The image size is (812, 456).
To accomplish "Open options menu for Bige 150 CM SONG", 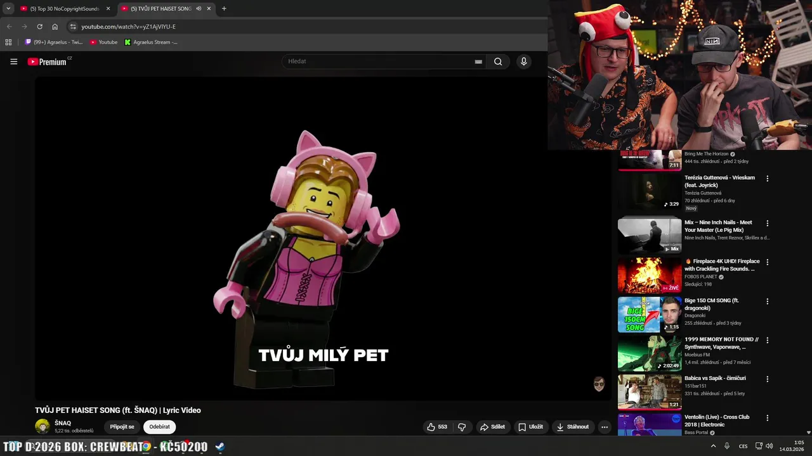I will tap(767, 301).
